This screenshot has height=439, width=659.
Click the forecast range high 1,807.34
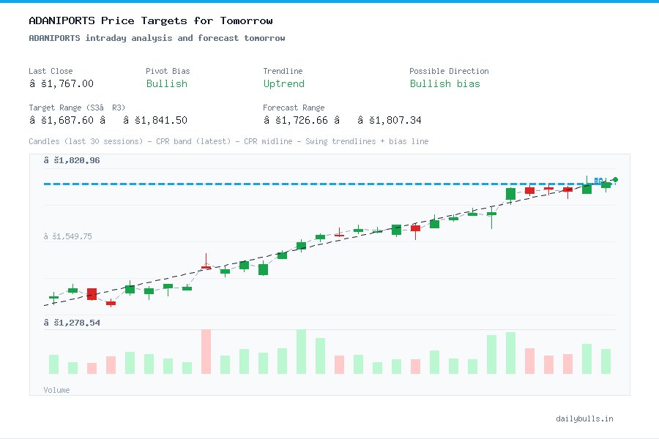(390, 120)
